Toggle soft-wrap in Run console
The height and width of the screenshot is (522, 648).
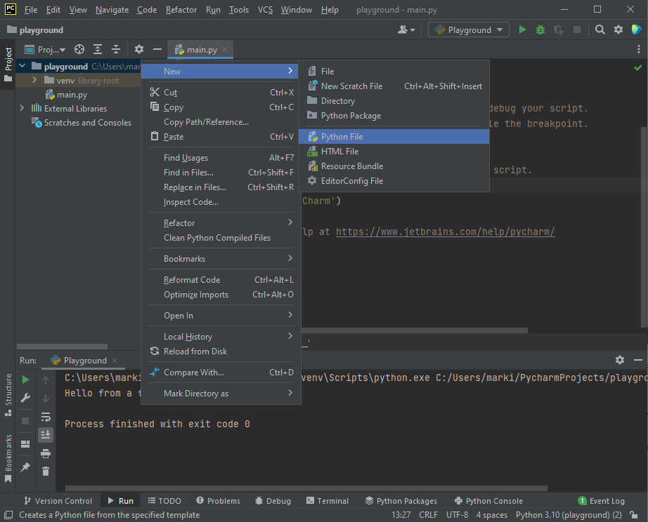pos(46,417)
